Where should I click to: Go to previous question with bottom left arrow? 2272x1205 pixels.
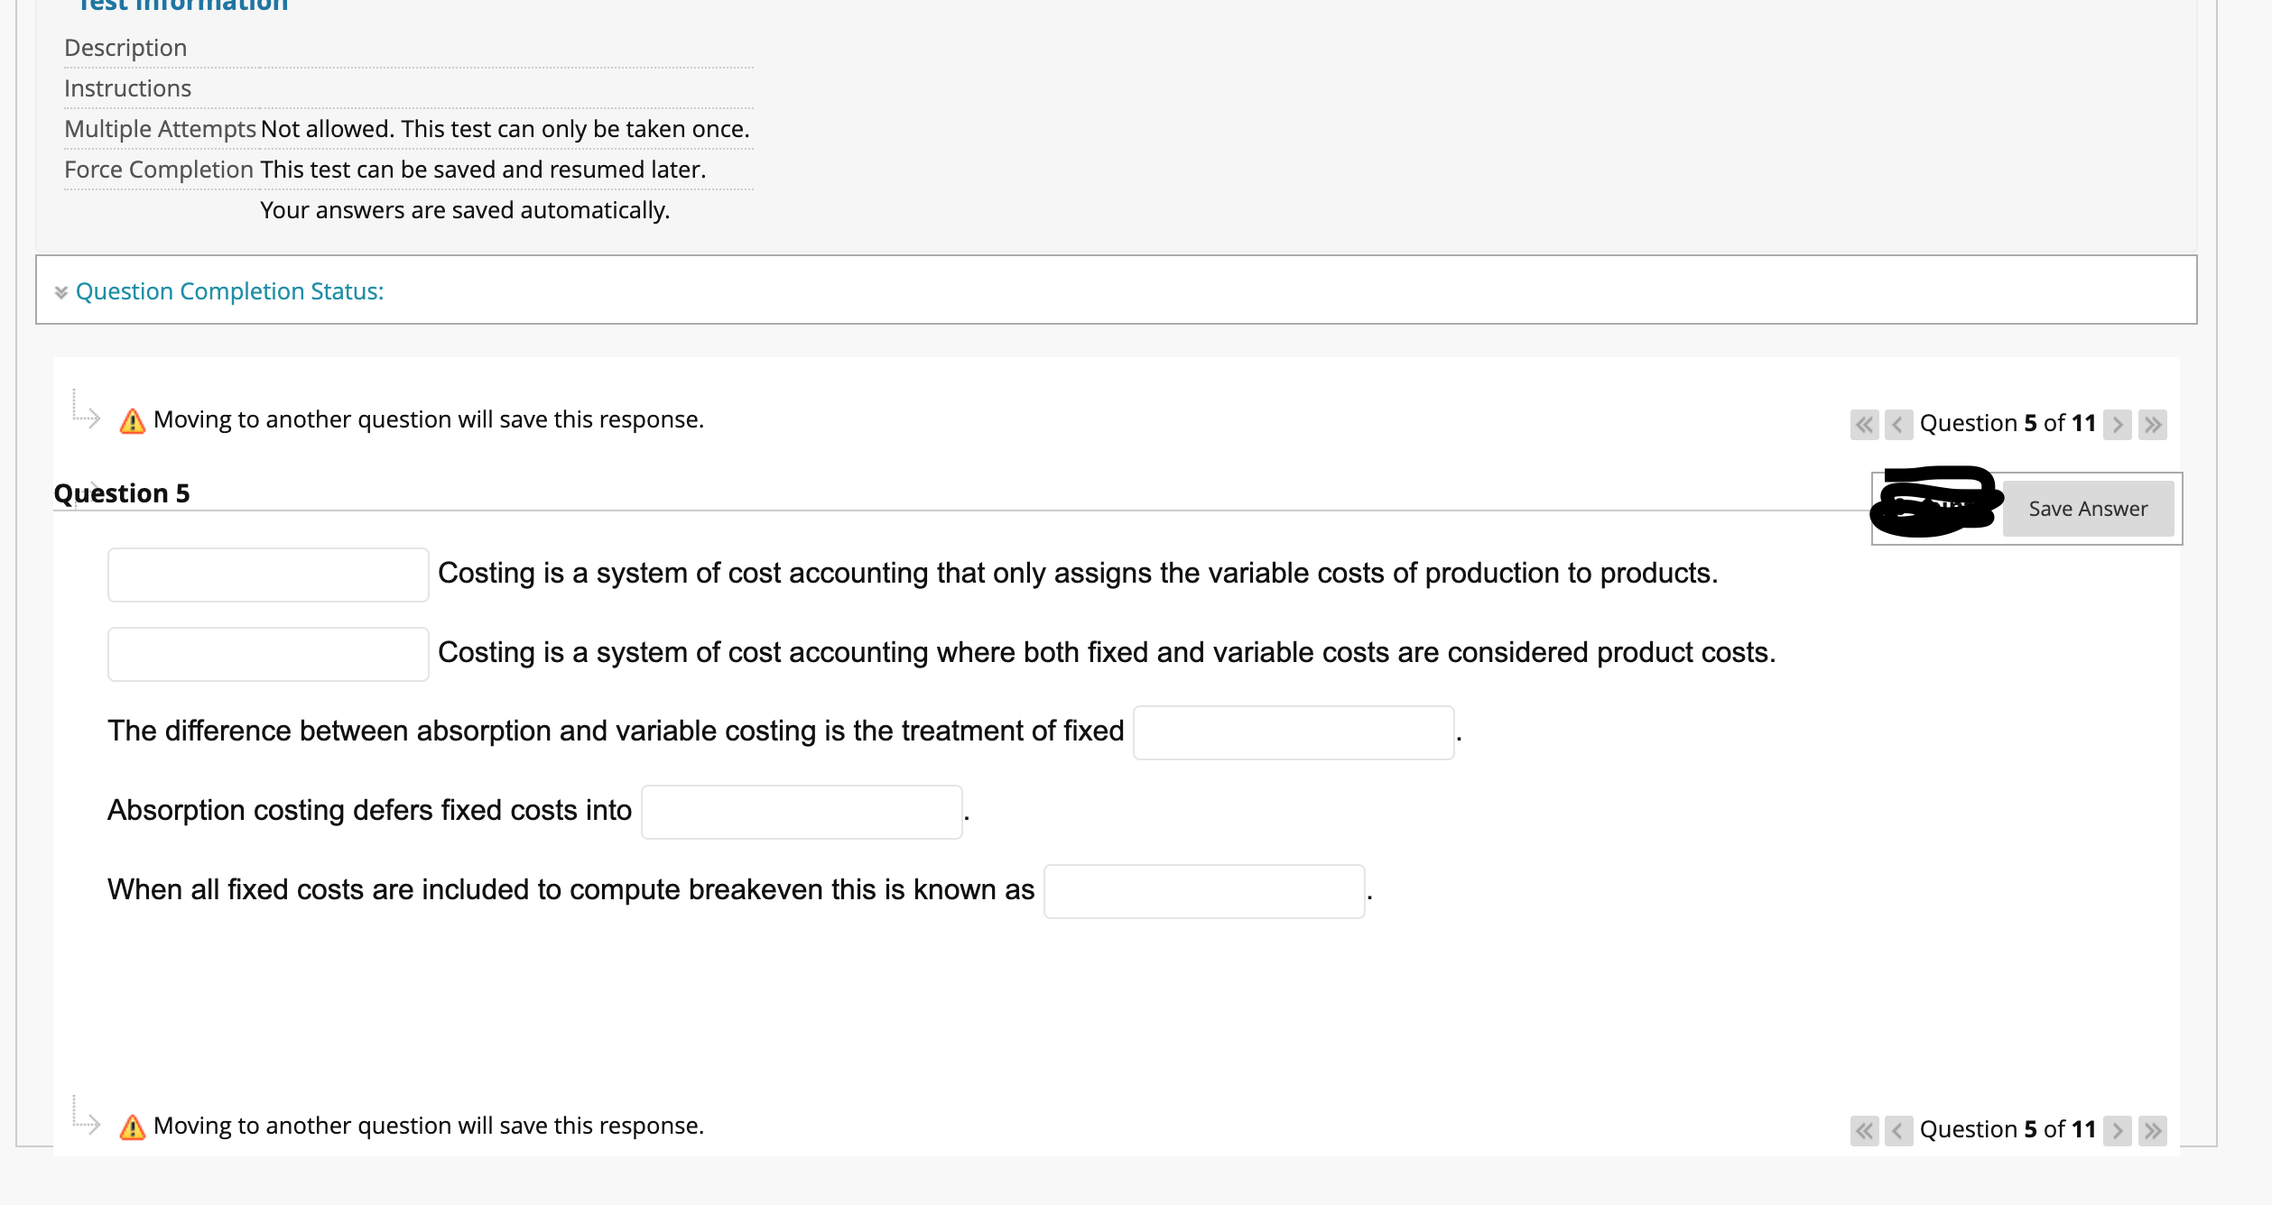coord(1898,1130)
